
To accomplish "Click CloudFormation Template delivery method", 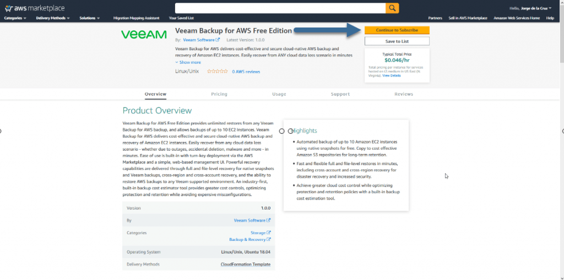I will pyautogui.click(x=246, y=265).
